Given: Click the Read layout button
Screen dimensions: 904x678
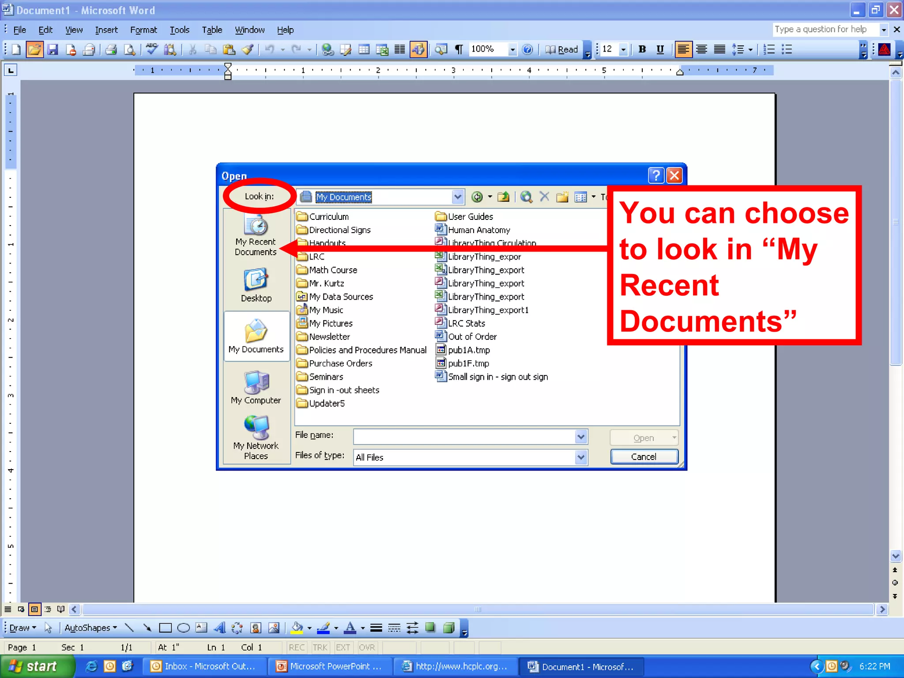Looking at the screenshot, I should (561, 49).
